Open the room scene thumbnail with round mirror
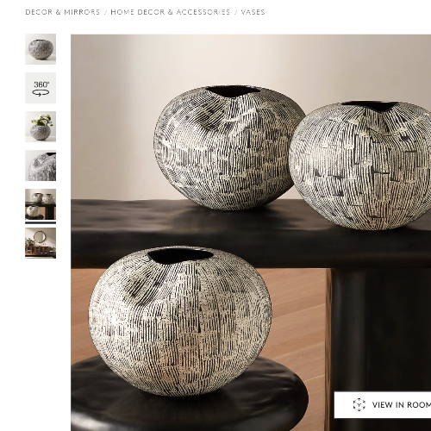The width and height of the screenshot is (431, 431). point(41,243)
